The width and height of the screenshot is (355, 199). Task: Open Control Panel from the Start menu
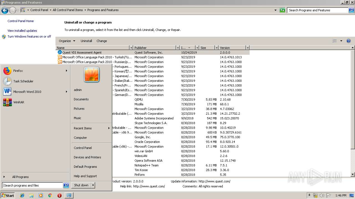[83, 148]
